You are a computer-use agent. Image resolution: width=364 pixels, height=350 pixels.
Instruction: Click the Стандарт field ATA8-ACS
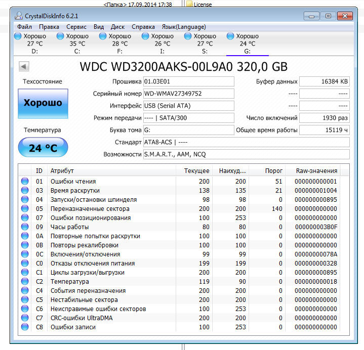[x=247, y=142]
